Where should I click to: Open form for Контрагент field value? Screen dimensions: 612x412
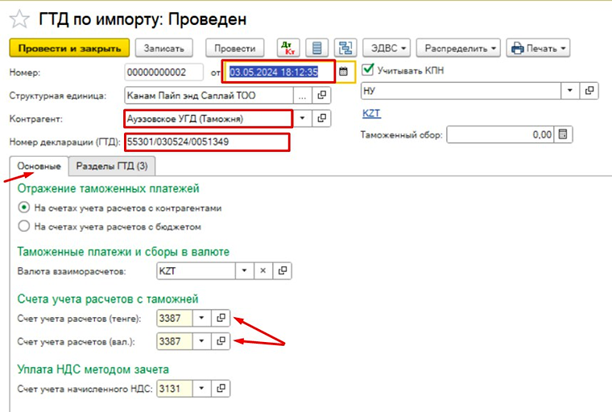point(321,119)
